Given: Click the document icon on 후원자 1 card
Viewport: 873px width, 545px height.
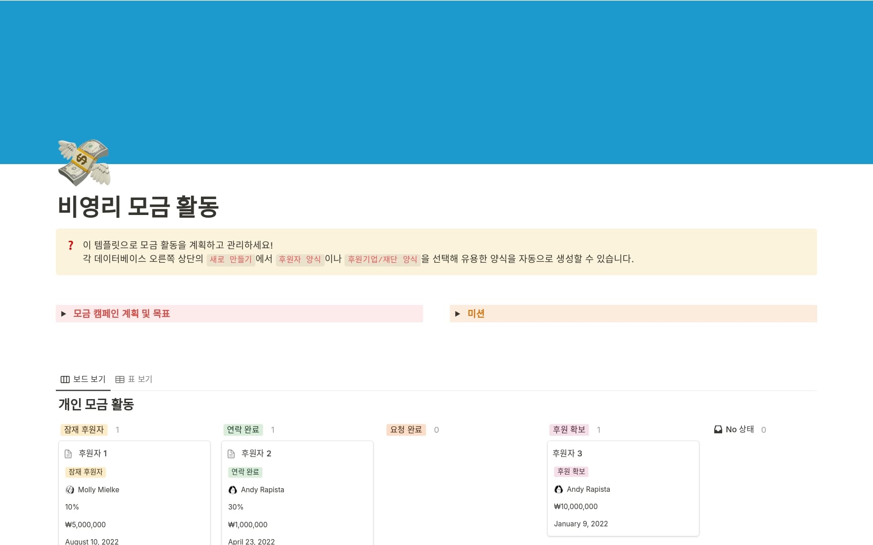Looking at the screenshot, I should [x=69, y=453].
